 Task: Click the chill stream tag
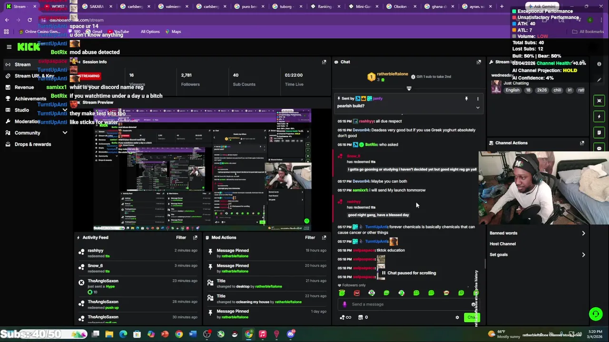[x=557, y=90]
